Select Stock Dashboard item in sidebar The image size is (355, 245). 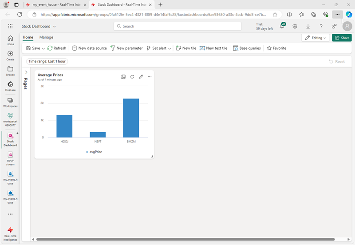10,140
